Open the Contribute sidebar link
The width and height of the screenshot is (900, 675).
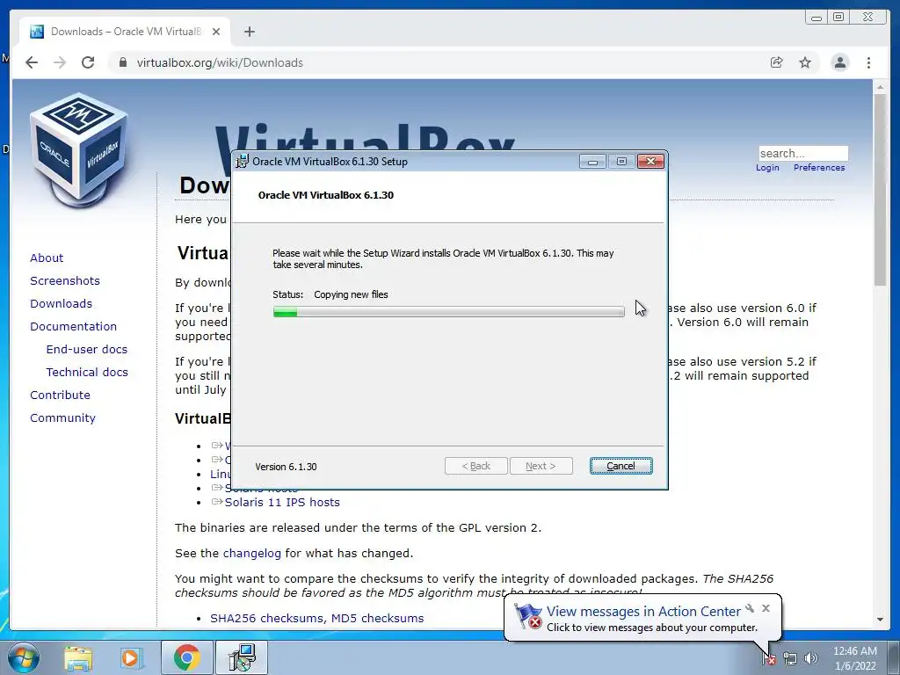tap(61, 396)
